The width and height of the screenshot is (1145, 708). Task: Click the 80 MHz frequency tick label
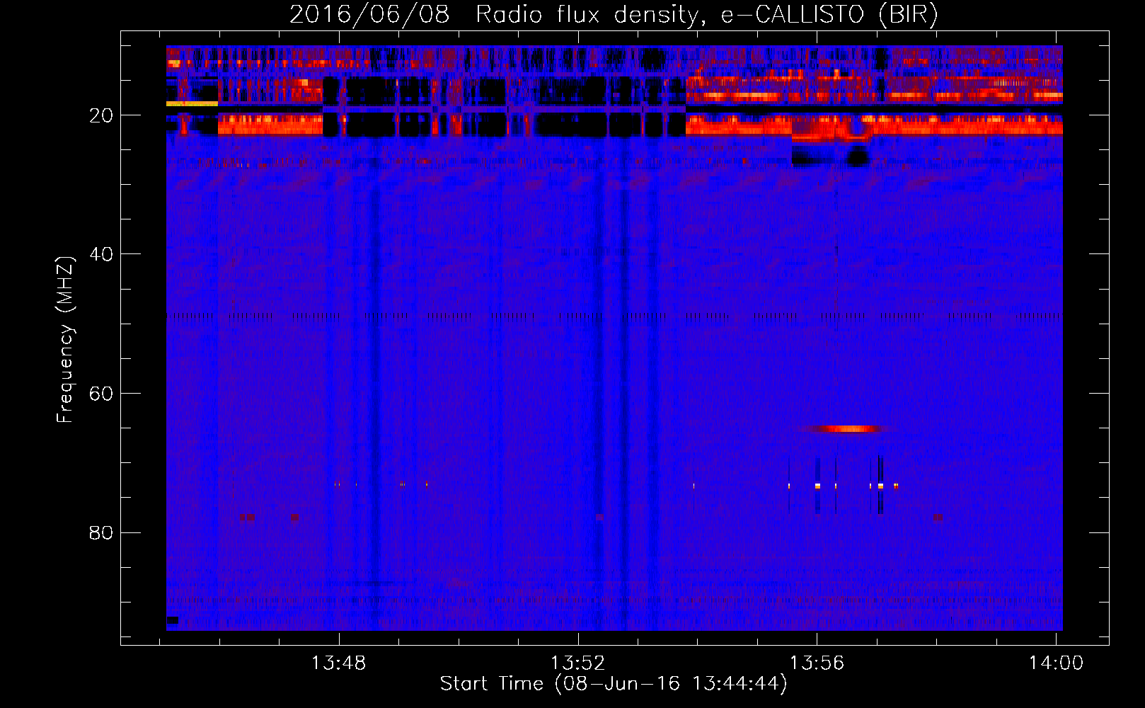(101, 532)
